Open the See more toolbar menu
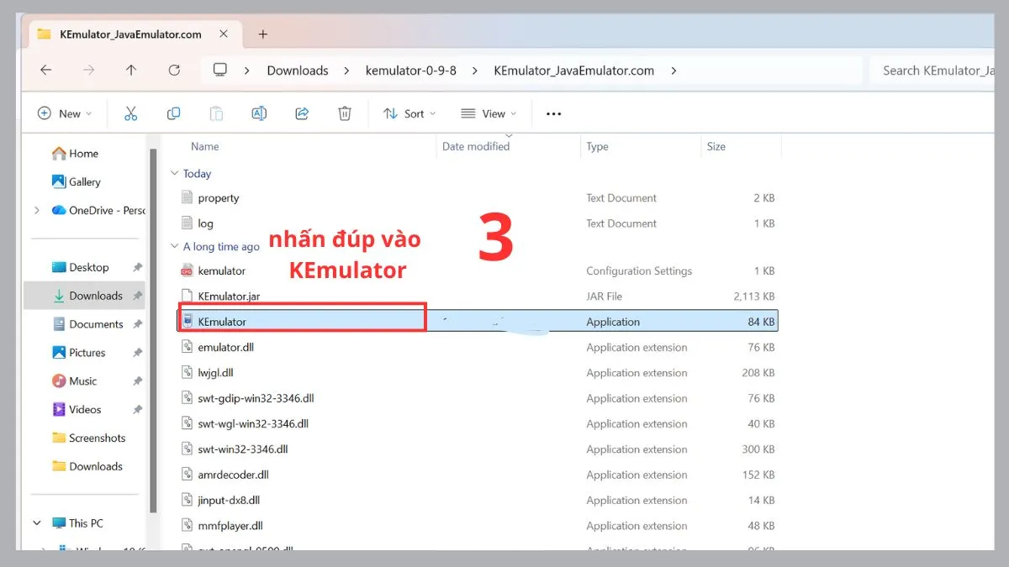 [552, 113]
